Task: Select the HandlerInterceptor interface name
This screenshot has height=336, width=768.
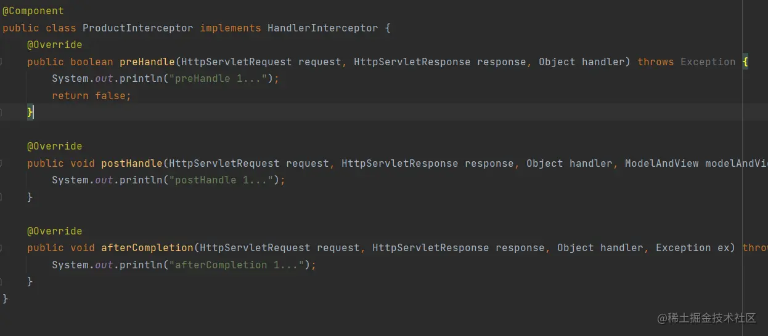Action: [x=323, y=28]
